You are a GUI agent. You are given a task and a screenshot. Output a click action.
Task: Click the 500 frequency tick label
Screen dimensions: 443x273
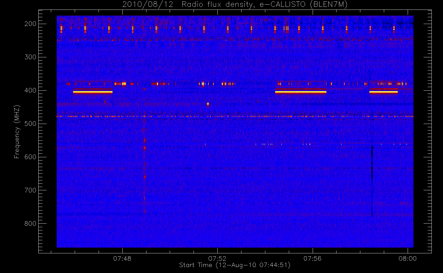coord(30,124)
